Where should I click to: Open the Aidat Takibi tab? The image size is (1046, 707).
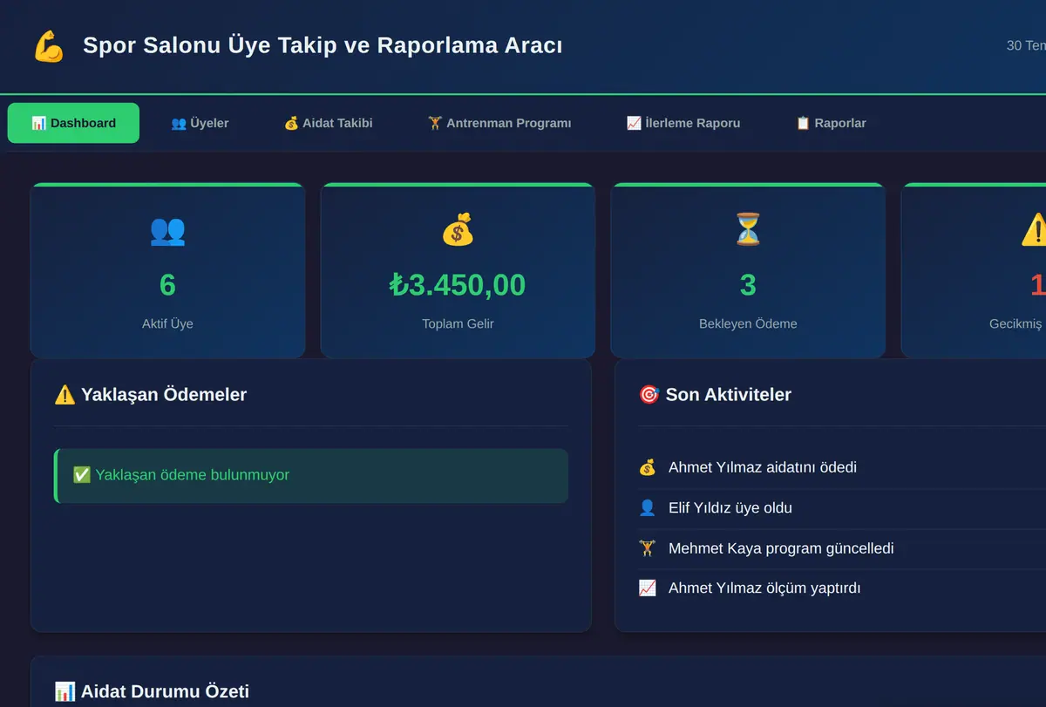click(x=328, y=123)
